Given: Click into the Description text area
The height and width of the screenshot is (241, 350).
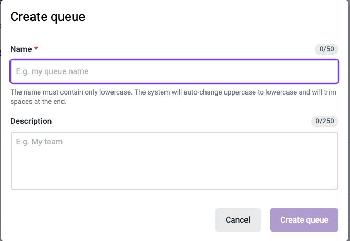Looking at the screenshot, I should point(174,161).
